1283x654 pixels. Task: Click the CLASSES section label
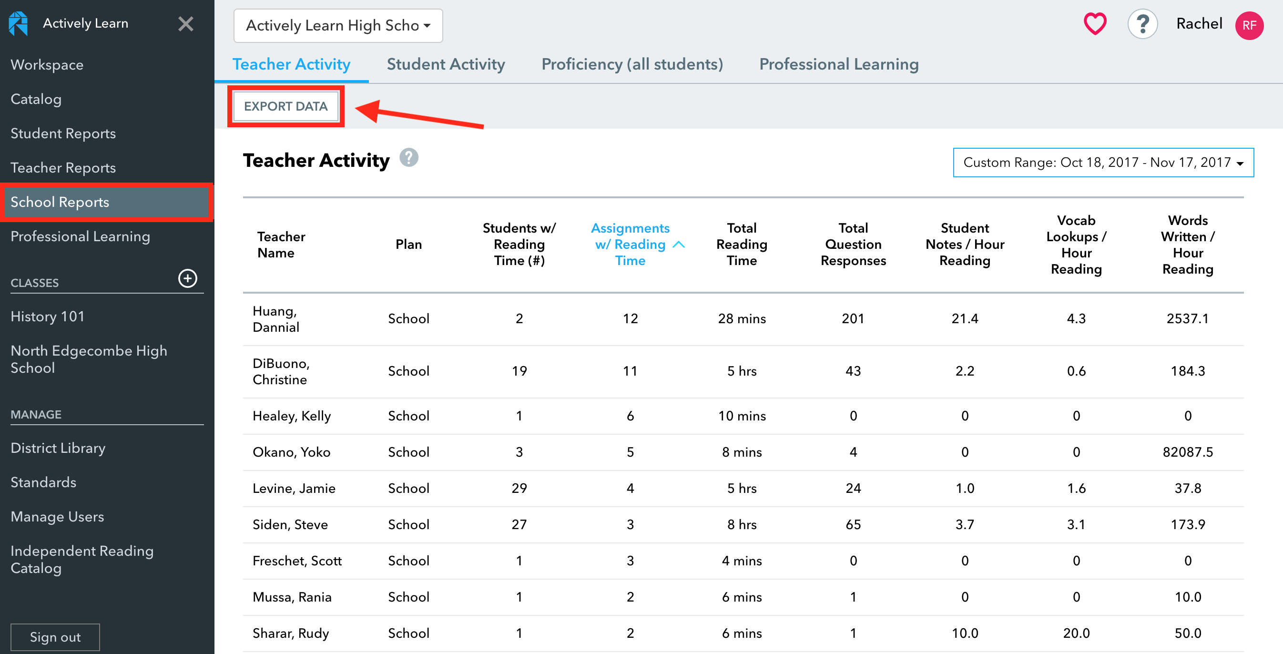35,283
